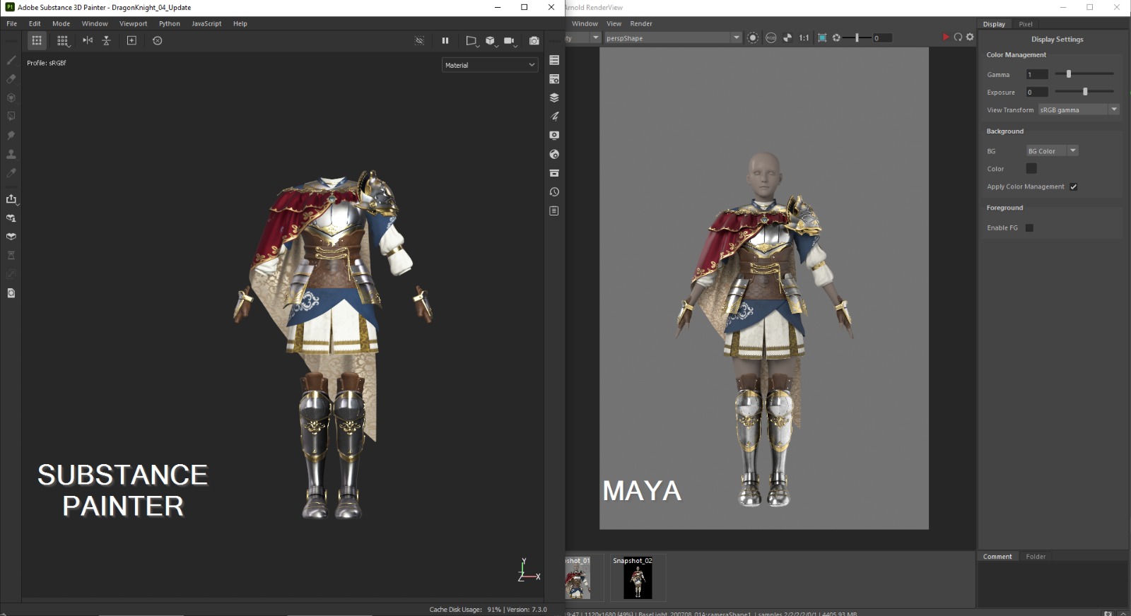Open the JavaScript menu
Image resolution: width=1131 pixels, height=616 pixels.
206,23
